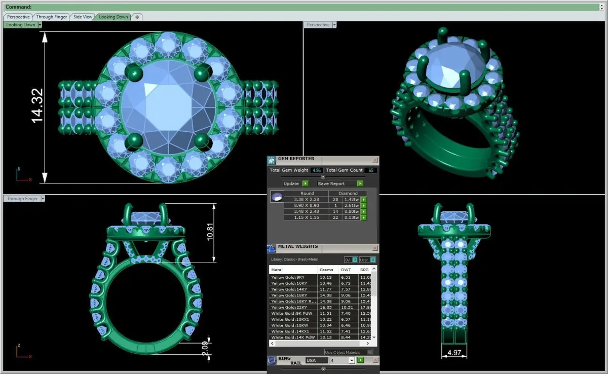Click the Looking Down viewport title label
Screen dimensions: 608x374
pos(20,24)
